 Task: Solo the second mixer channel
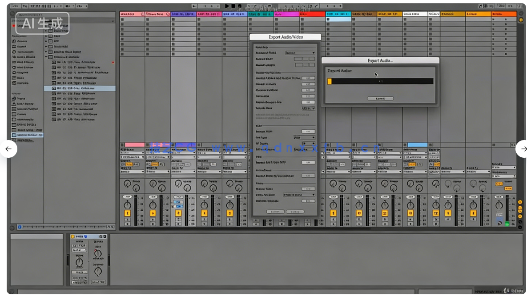(x=153, y=220)
